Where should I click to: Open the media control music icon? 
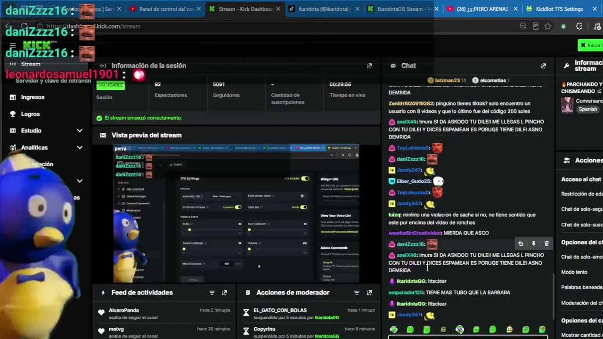point(597,26)
